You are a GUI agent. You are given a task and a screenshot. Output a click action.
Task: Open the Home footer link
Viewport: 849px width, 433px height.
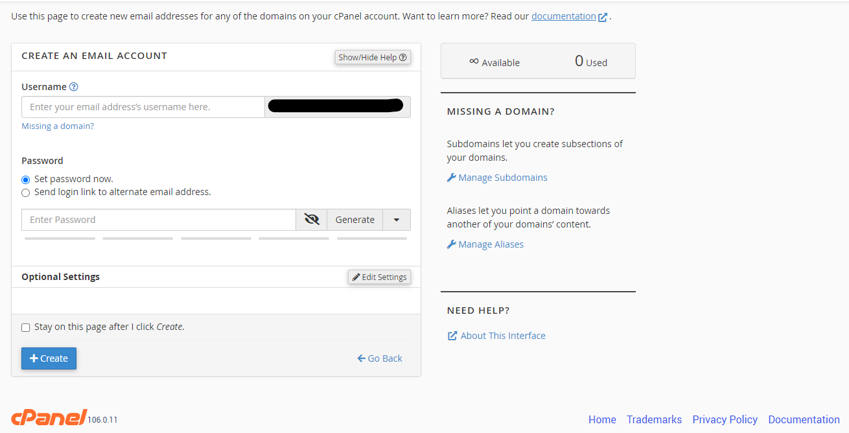[602, 419]
